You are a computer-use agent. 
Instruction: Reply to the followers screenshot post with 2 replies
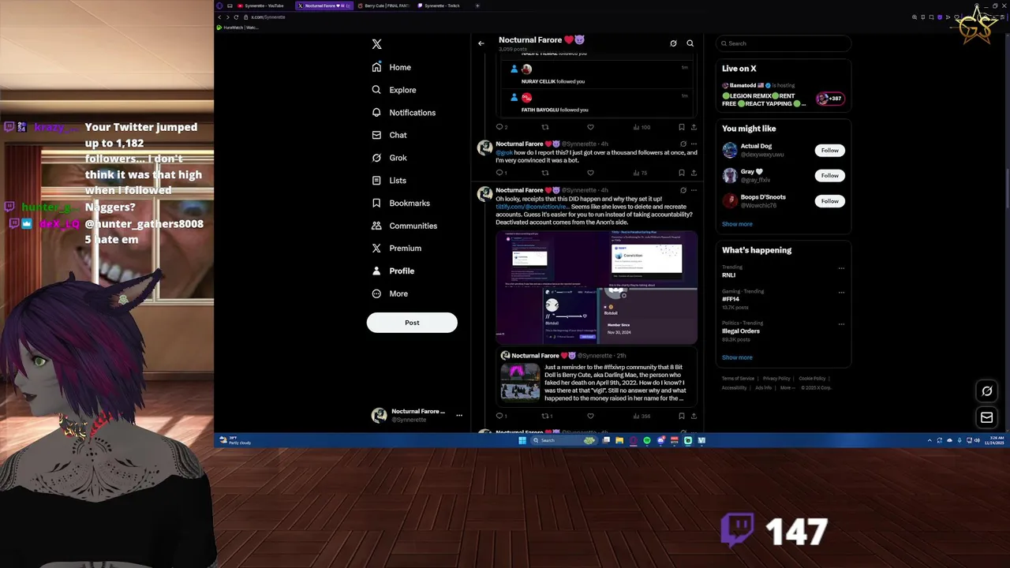click(500, 127)
